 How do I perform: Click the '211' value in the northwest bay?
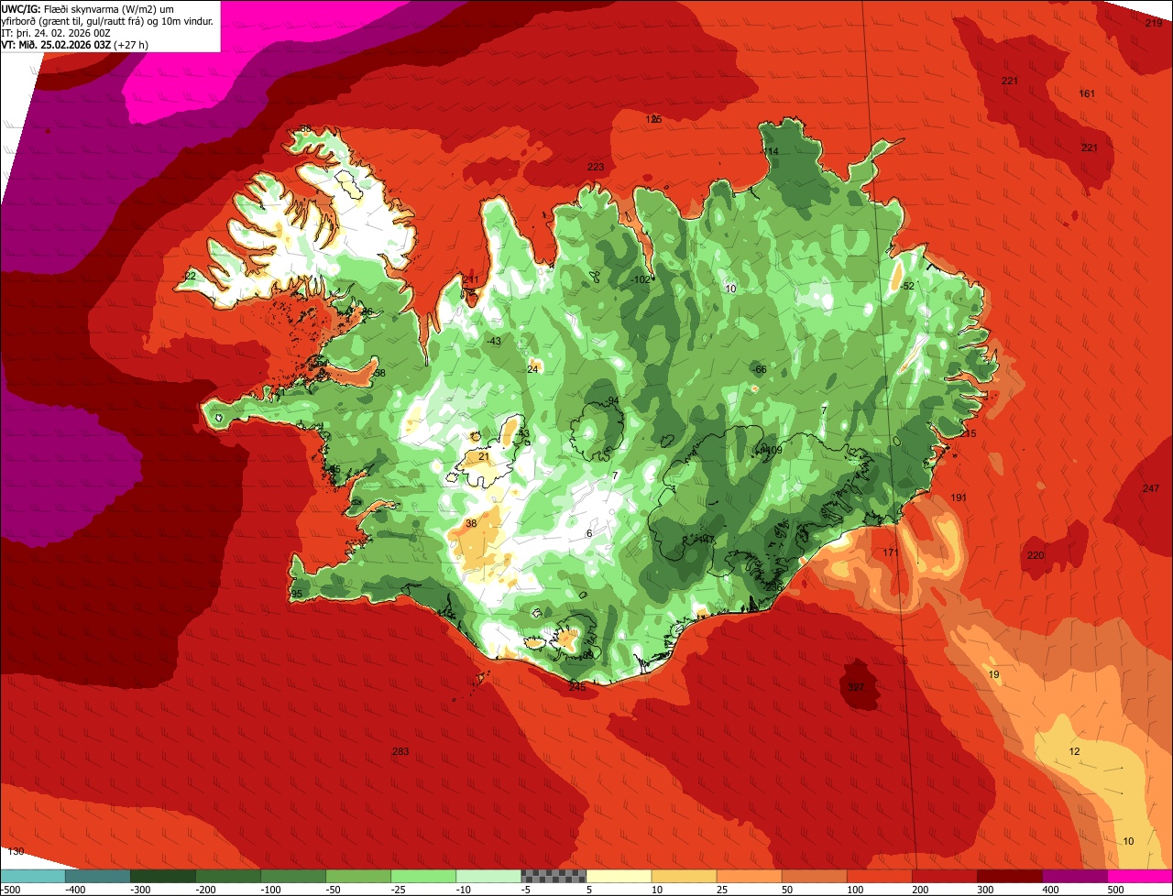471,279
